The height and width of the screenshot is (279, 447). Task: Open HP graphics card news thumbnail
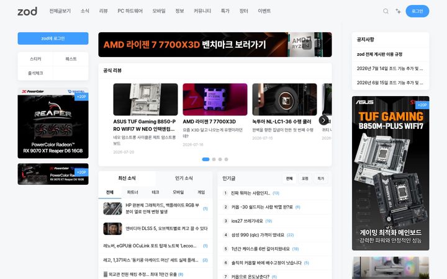pos(112,209)
